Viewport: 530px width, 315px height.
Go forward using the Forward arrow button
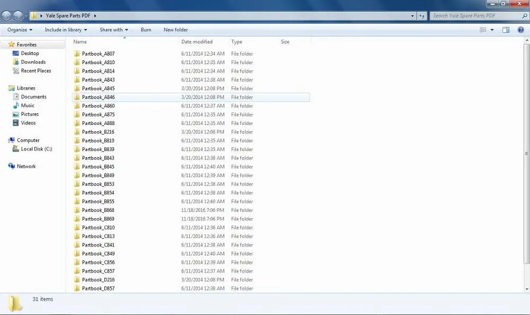click(18, 15)
